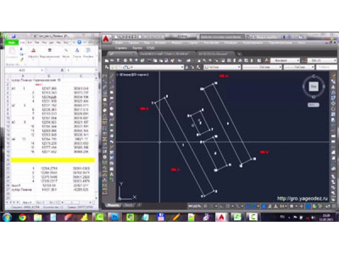Open the Windows Start menu
339x254 pixels.
click(7, 217)
